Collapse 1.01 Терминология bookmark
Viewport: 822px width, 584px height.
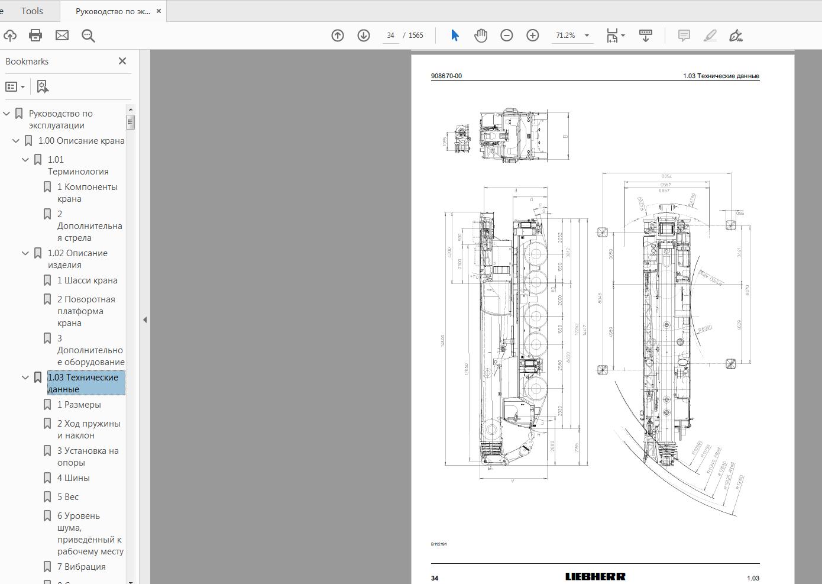pos(25,160)
